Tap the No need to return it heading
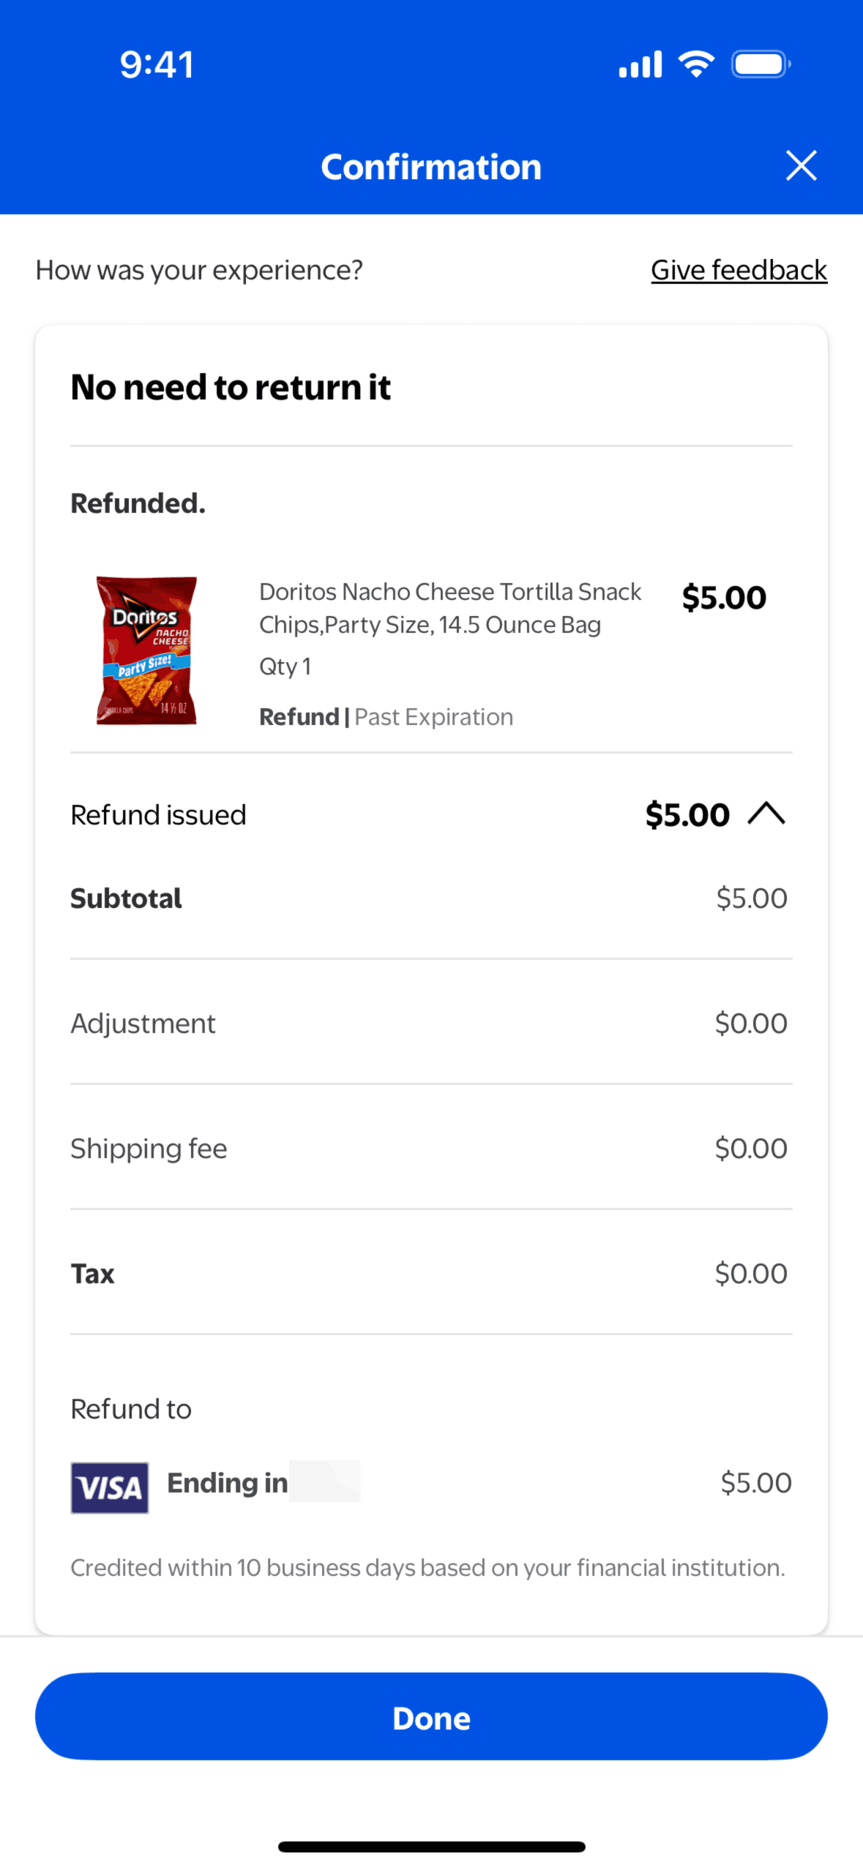863x1870 pixels. [x=231, y=387]
